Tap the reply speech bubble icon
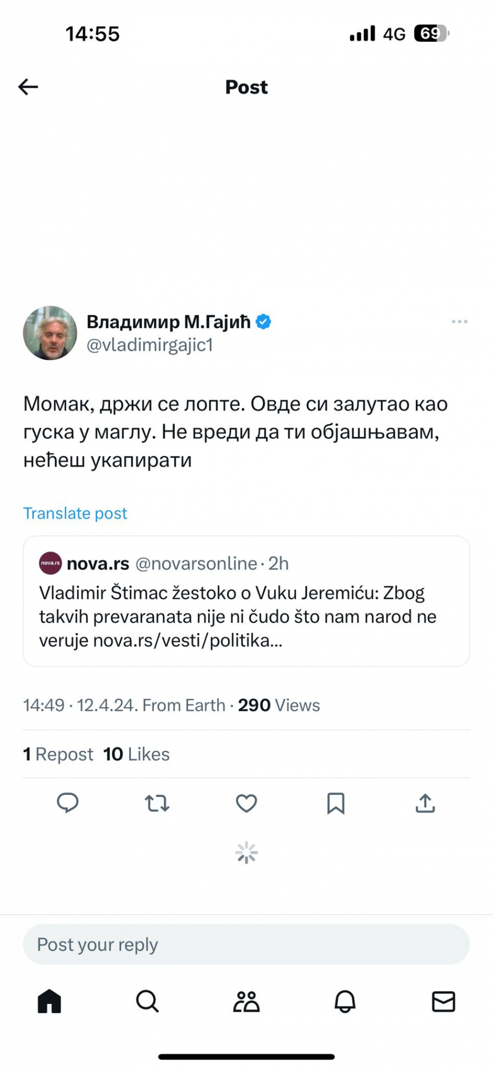Image resolution: width=493 pixels, height=1069 pixels. point(68,803)
